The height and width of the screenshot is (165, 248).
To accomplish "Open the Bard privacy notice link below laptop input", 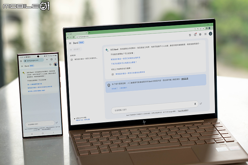I will pos(183,111).
